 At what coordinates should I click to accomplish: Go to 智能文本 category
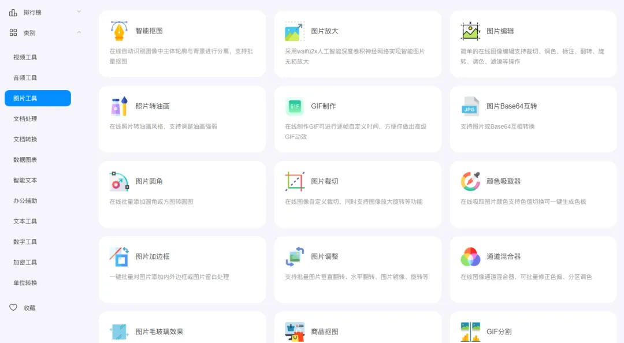[x=25, y=180]
